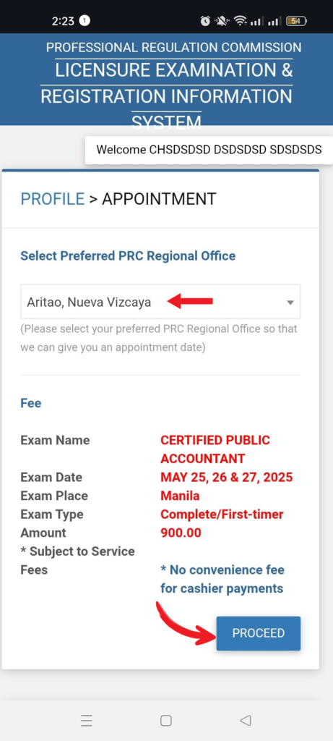Click the dropdown arrow beside Aritao, Nueva Vizcaya
This screenshot has height=741, width=333.
[x=290, y=302]
